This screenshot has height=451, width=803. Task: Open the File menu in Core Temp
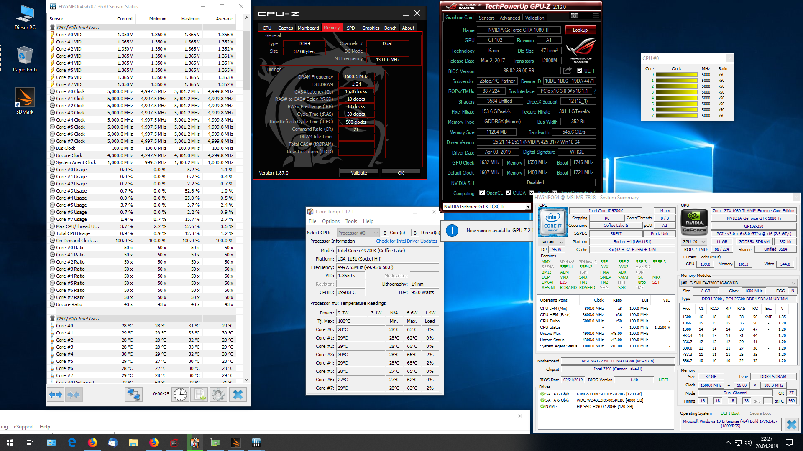point(312,221)
